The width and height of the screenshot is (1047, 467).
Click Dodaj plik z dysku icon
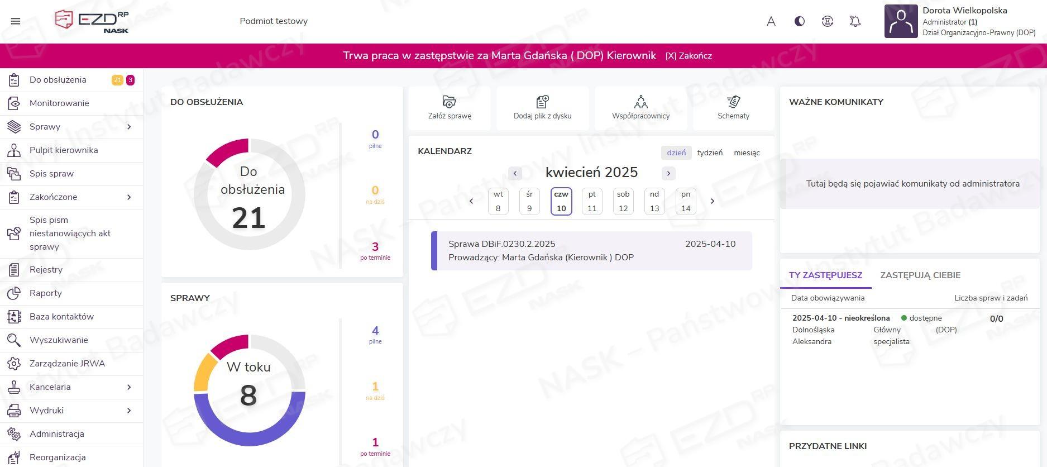coord(542,102)
